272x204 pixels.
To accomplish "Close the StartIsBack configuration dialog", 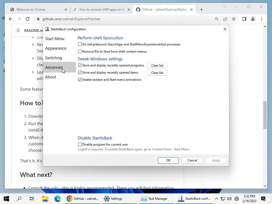I will (x=225, y=29).
